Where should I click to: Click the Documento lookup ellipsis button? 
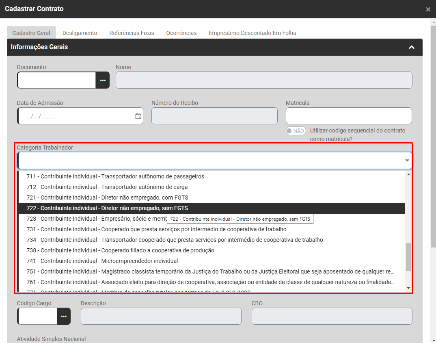click(x=103, y=80)
